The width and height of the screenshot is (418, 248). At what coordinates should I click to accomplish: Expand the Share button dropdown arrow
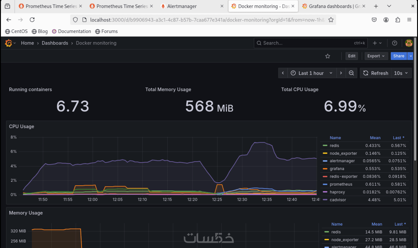410,56
